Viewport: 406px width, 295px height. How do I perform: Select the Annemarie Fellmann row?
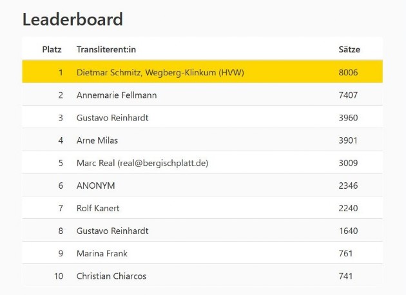pos(202,95)
